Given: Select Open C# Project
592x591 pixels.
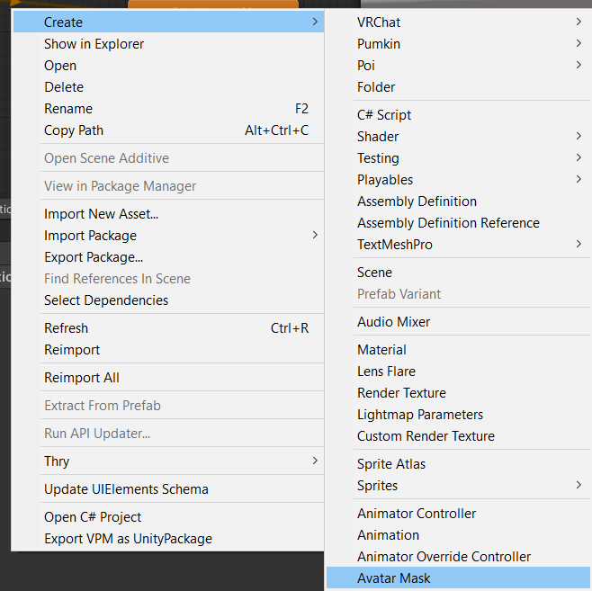Looking at the screenshot, I should click(168, 517).
